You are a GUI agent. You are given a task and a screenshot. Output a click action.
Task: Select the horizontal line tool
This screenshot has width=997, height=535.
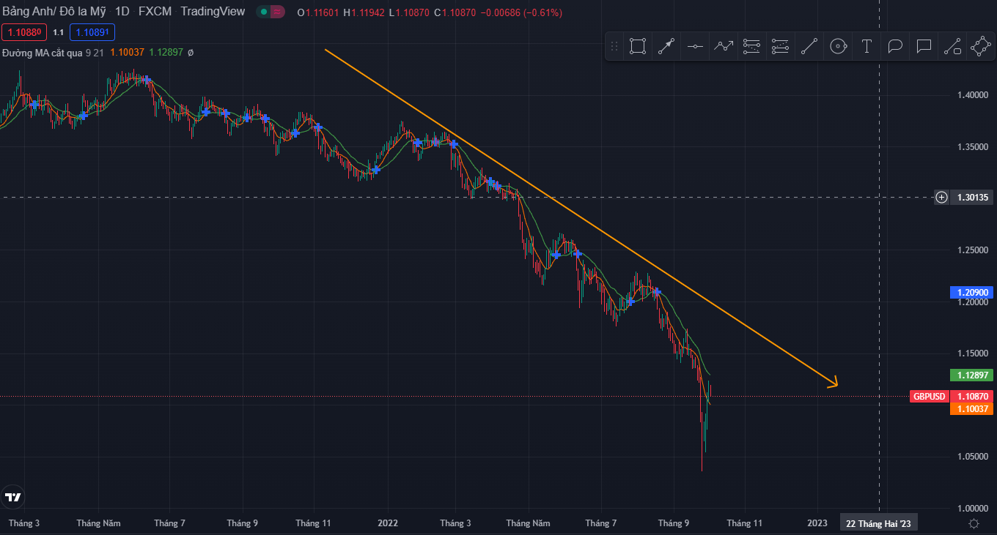coord(695,47)
